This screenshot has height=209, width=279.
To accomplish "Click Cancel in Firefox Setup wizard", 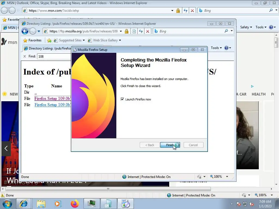I will coord(193,145).
